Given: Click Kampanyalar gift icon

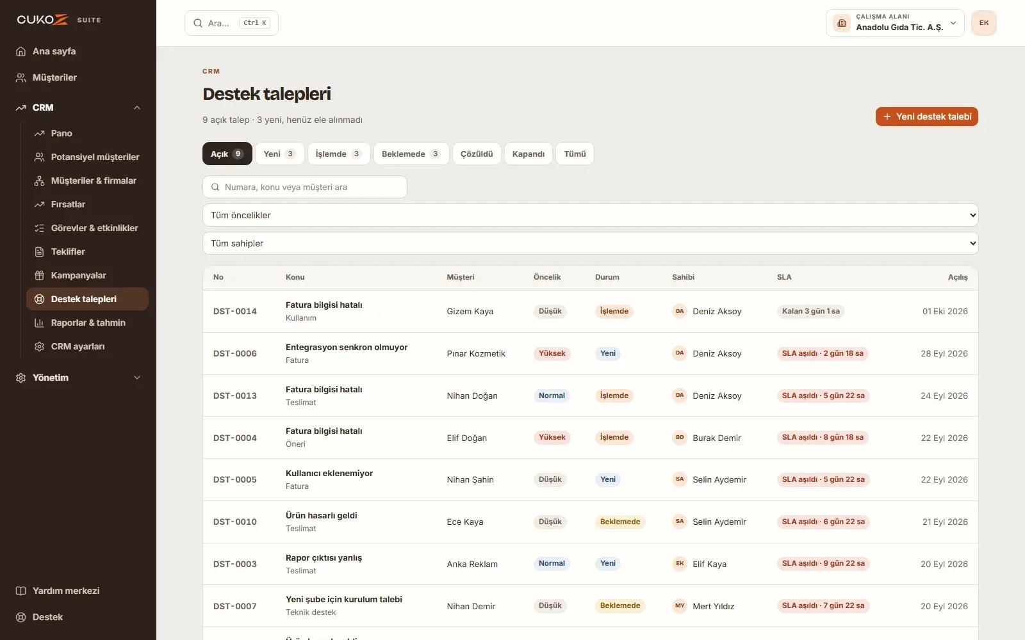Looking at the screenshot, I should pos(39,275).
